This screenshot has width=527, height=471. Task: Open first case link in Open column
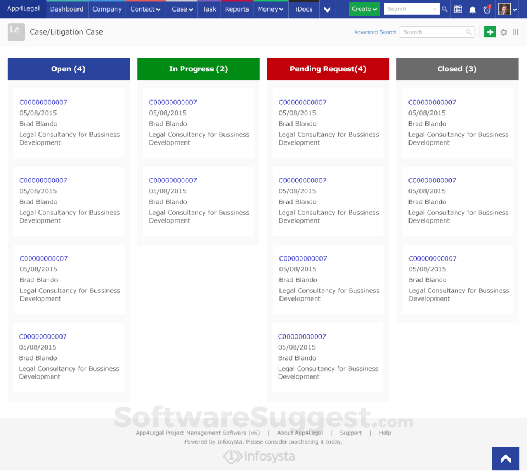pos(43,102)
